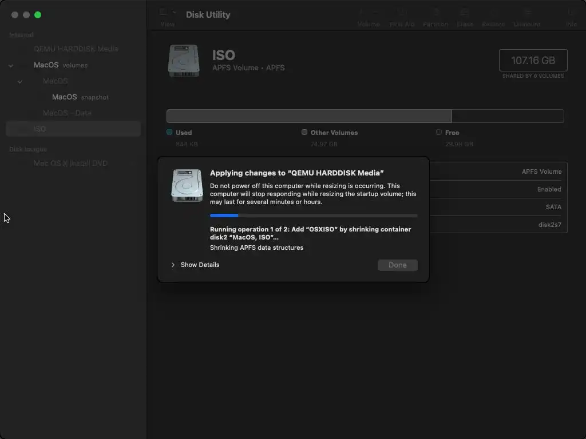Image resolution: width=586 pixels, height=439 pixels.
Task: Click the Disk Utility window title
Action: click(208, 14)
